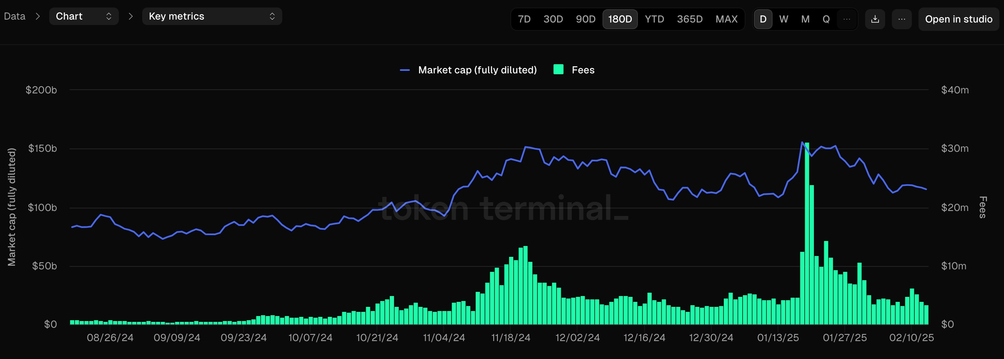Select the 7D time range
The image size is (1004, 359).
tap(524, 19)
